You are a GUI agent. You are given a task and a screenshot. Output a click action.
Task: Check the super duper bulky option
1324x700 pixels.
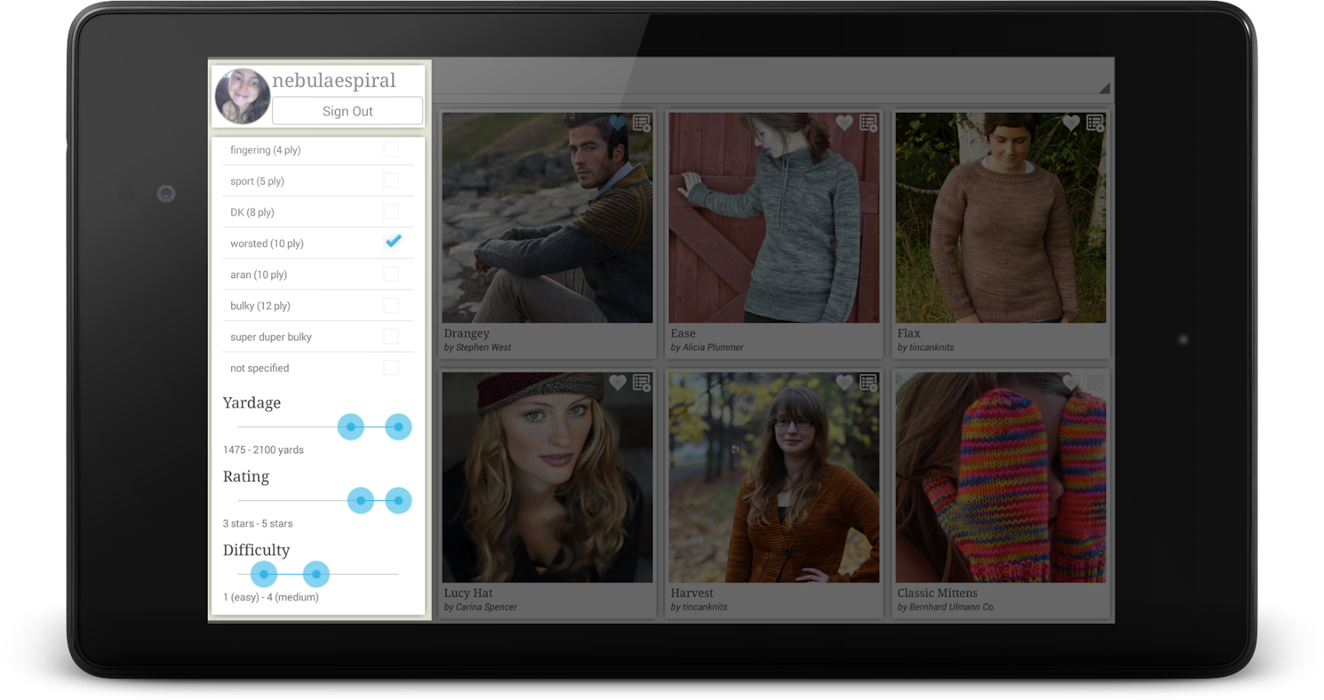pyautogui.click(x=391, y=337)
